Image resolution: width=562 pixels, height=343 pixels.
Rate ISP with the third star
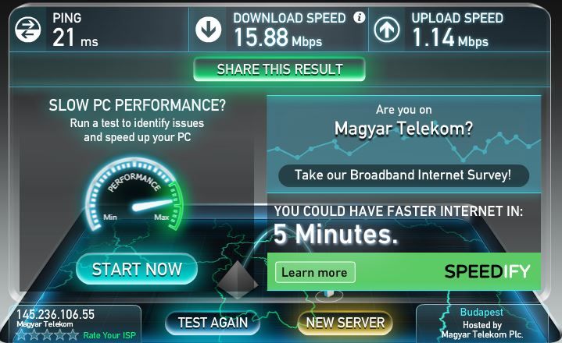coord(47,334)
